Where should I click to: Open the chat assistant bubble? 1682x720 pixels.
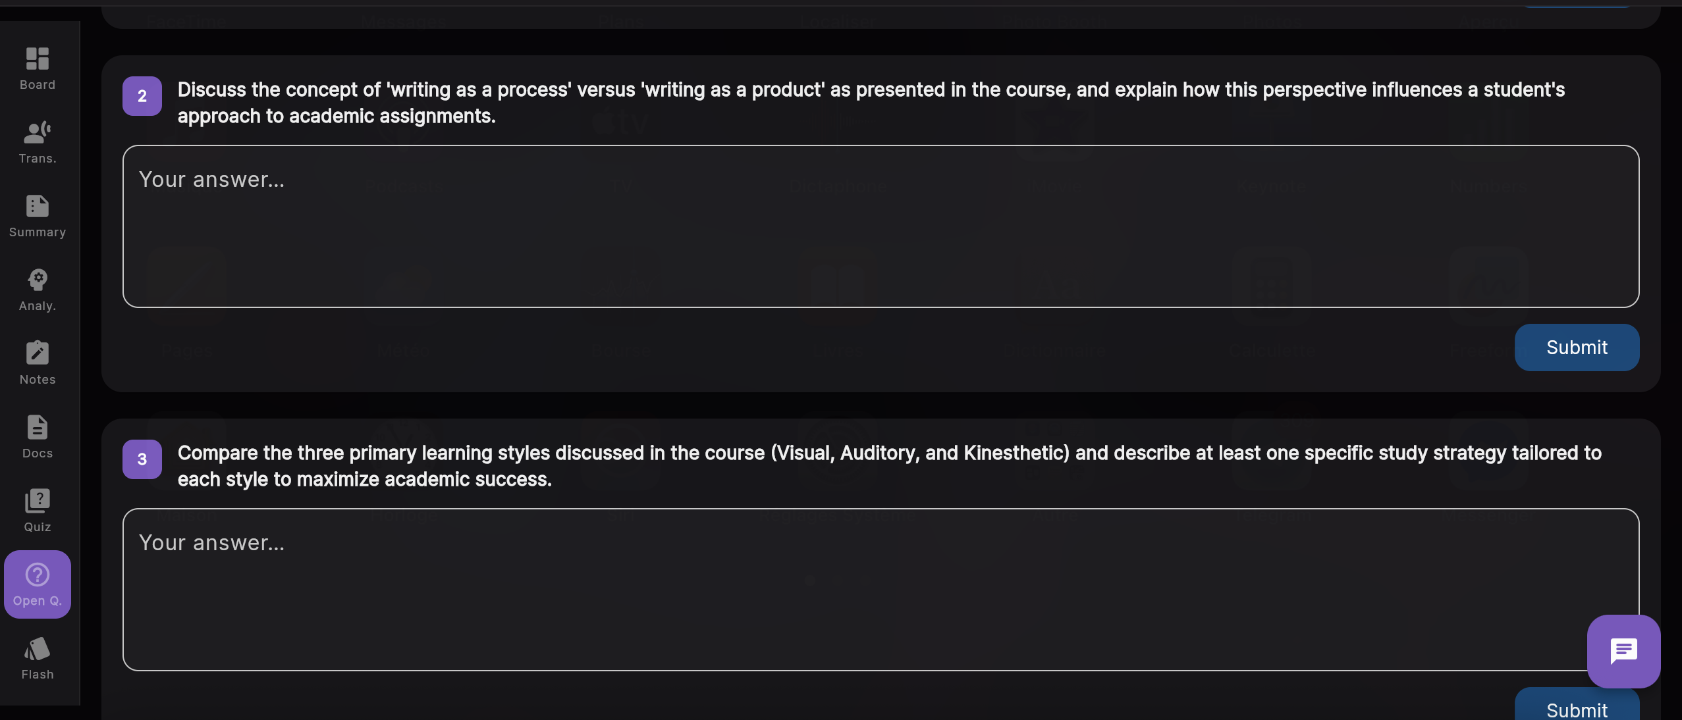click(x=1622, y=650)
